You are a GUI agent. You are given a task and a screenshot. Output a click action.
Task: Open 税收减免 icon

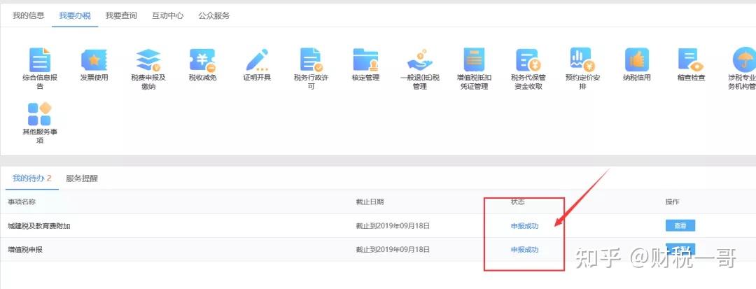point(202,60)
